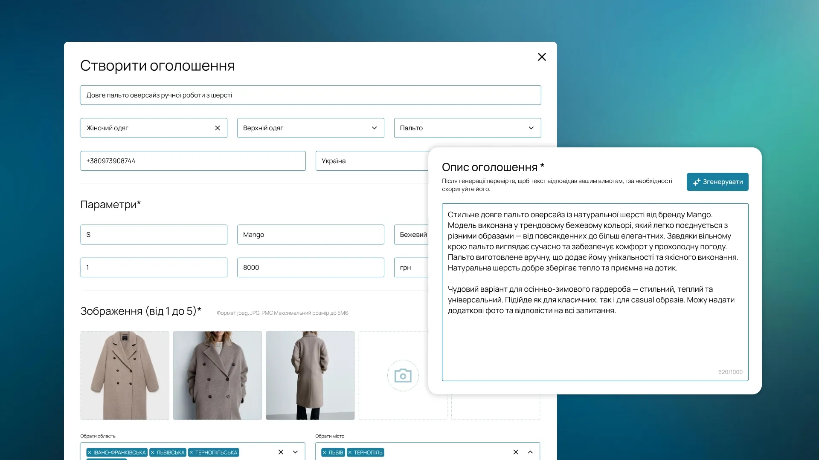Screen dimensions: 819x460
Task: Click the listing title input field
Action: point(311,95)
